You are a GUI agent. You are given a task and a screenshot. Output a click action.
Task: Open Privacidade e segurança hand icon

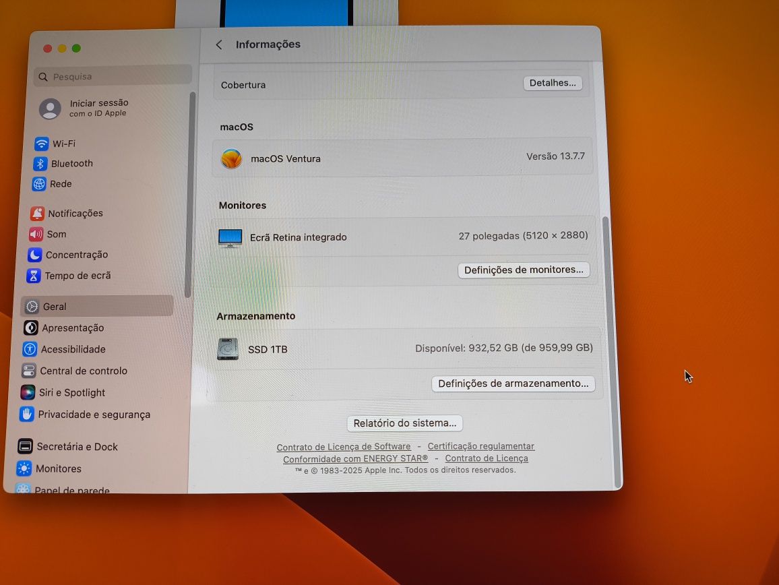27,414
